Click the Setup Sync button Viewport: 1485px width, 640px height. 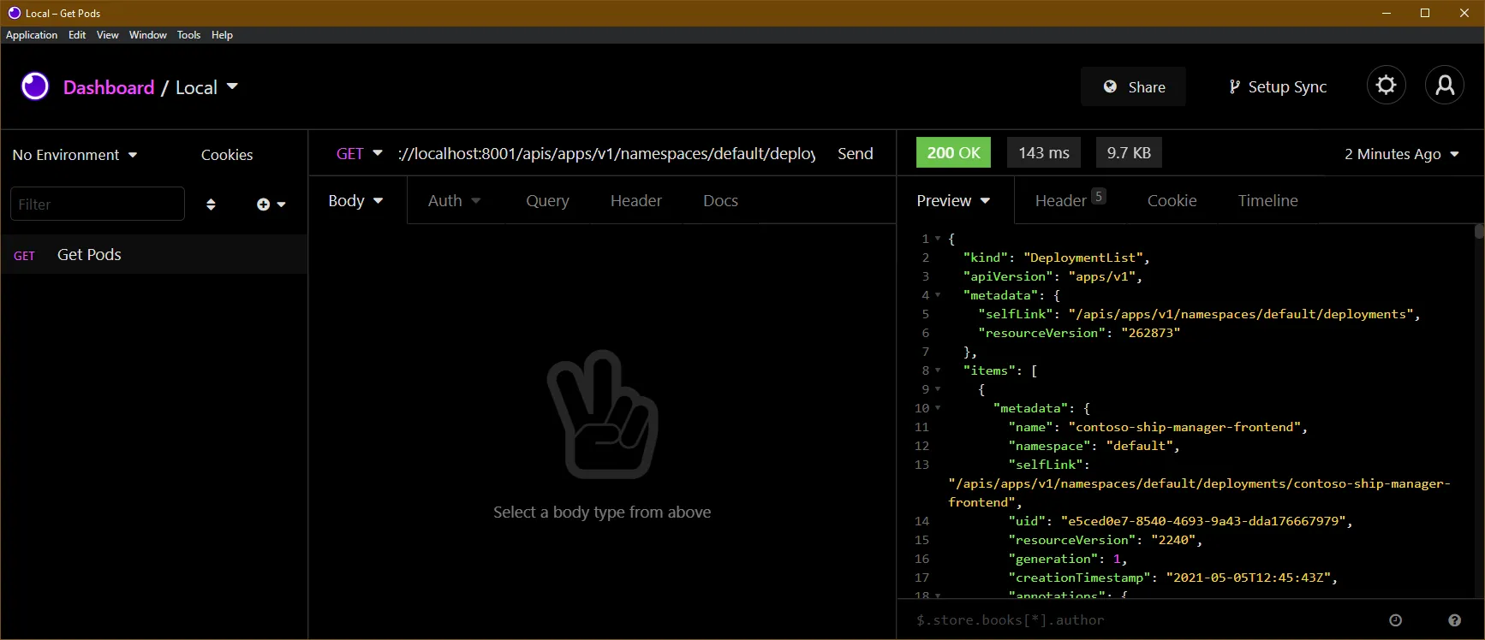(1277, 86)
